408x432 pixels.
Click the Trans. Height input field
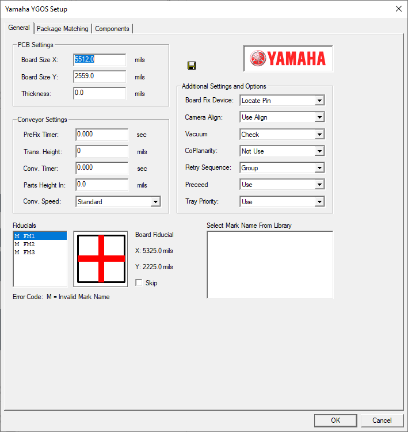102,151
